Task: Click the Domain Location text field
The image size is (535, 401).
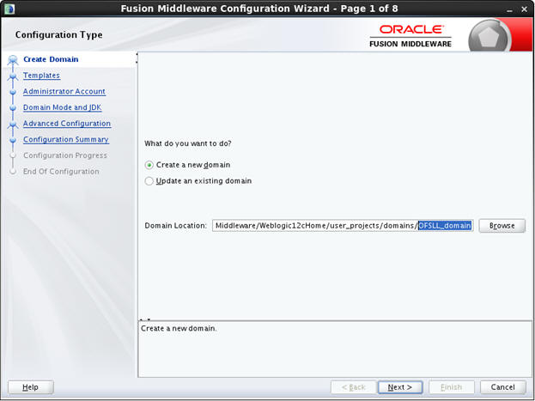Action: pyautogui.click(x=343, y=226)
